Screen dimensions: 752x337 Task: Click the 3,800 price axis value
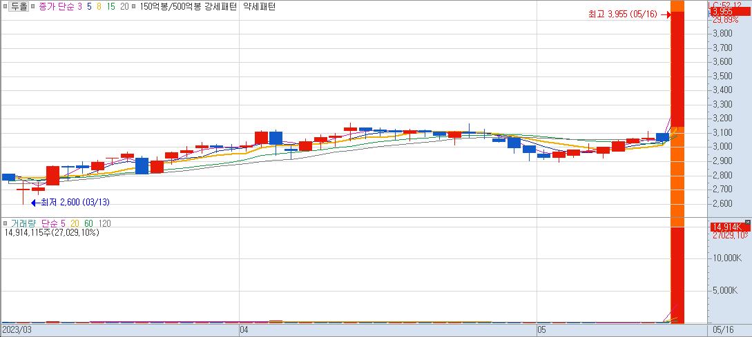[x=722, y=34]
